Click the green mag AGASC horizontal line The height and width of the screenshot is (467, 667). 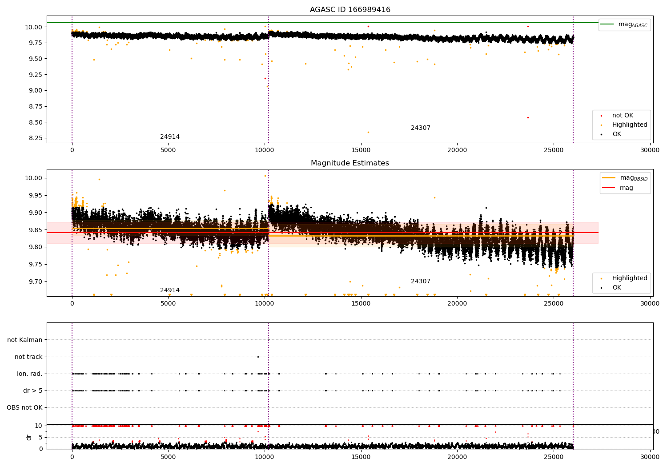(x=322, y=23)
